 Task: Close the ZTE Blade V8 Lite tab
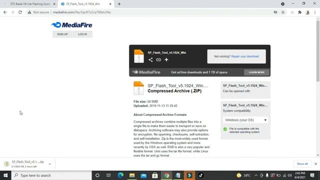(54, 4)
